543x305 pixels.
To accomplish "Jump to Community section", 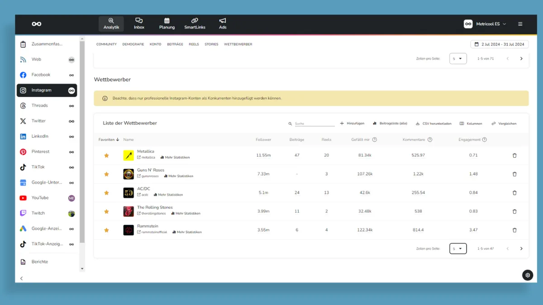I will (x=106, y=44).
